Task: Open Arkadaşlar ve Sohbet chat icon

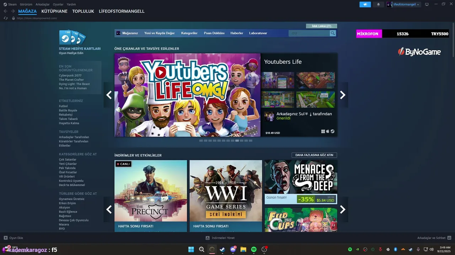Action: tap(449, 238)
